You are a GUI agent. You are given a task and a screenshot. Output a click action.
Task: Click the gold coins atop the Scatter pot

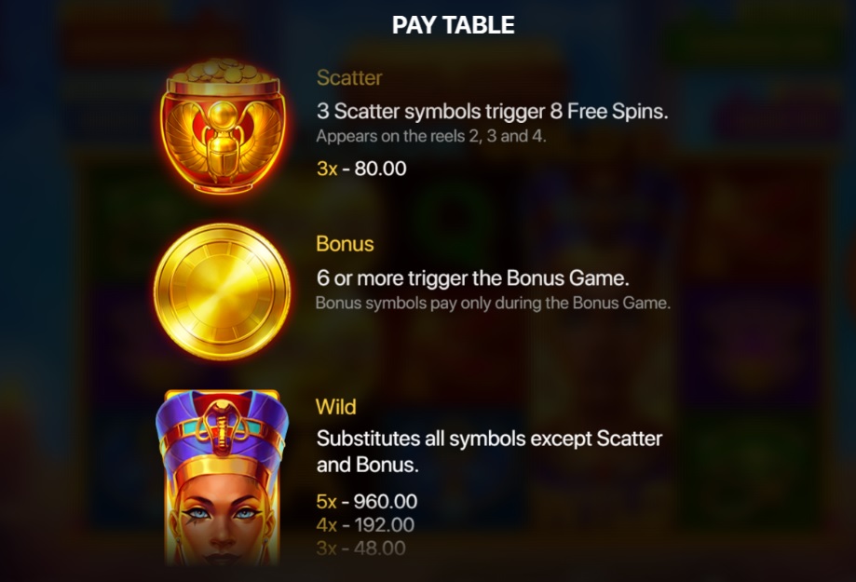[223, 71]
